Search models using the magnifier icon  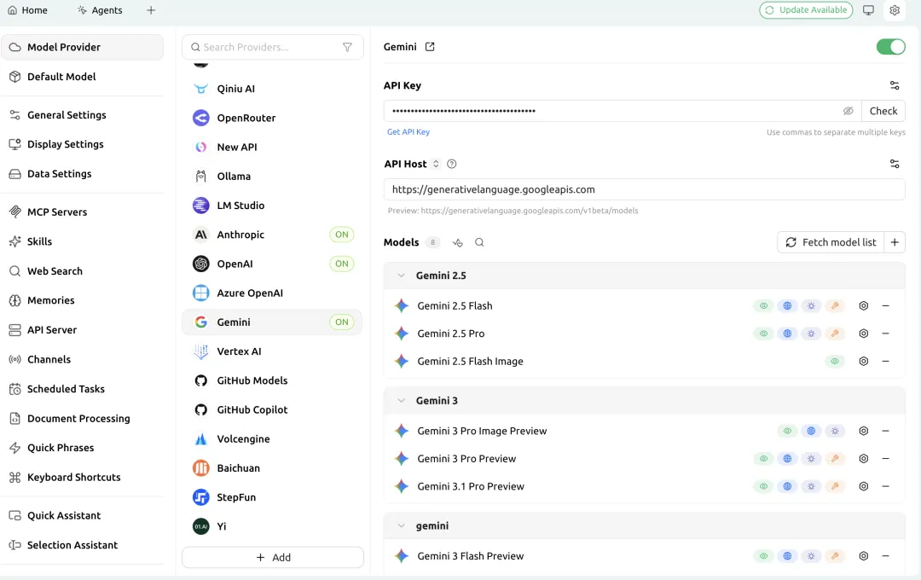(479, 243)
